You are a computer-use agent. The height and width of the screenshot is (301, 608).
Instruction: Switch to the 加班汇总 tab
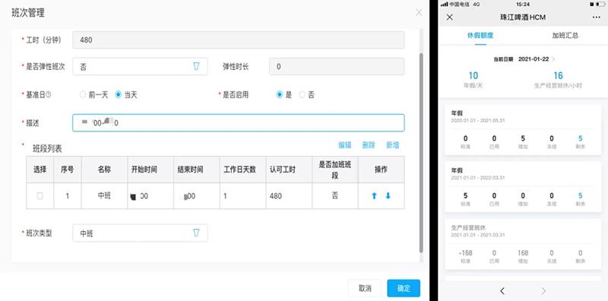565,35
